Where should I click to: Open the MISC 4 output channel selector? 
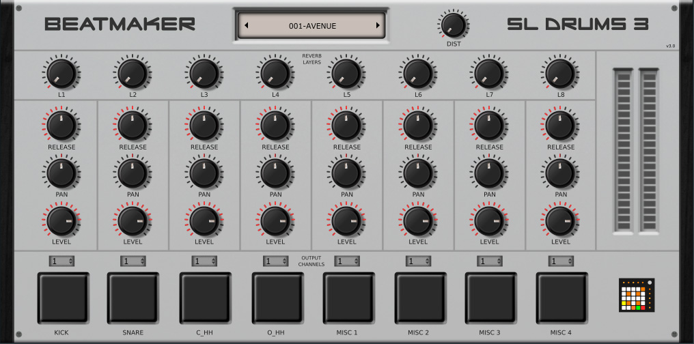(x=561, y=261)
